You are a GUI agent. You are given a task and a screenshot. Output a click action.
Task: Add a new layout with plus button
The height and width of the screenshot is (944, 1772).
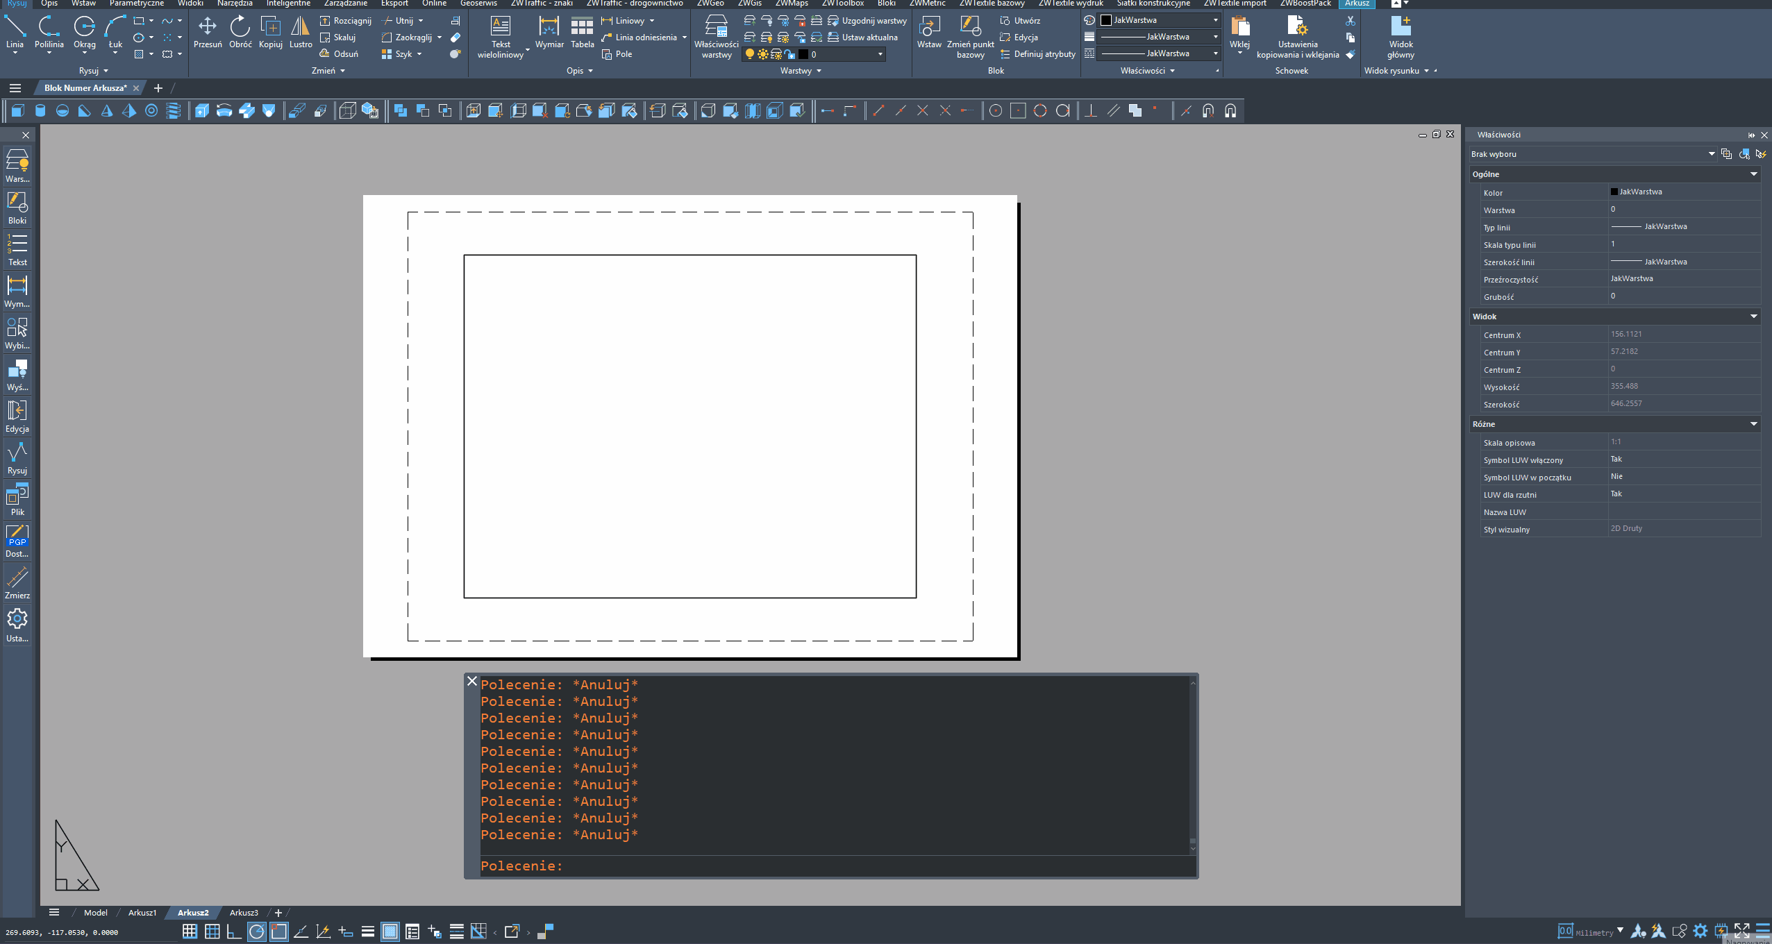[278, 913]
